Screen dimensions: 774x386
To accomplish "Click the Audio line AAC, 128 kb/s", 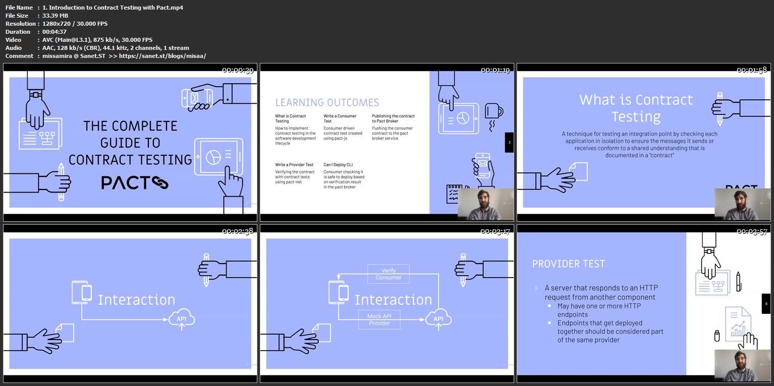I will coord(116,48).
